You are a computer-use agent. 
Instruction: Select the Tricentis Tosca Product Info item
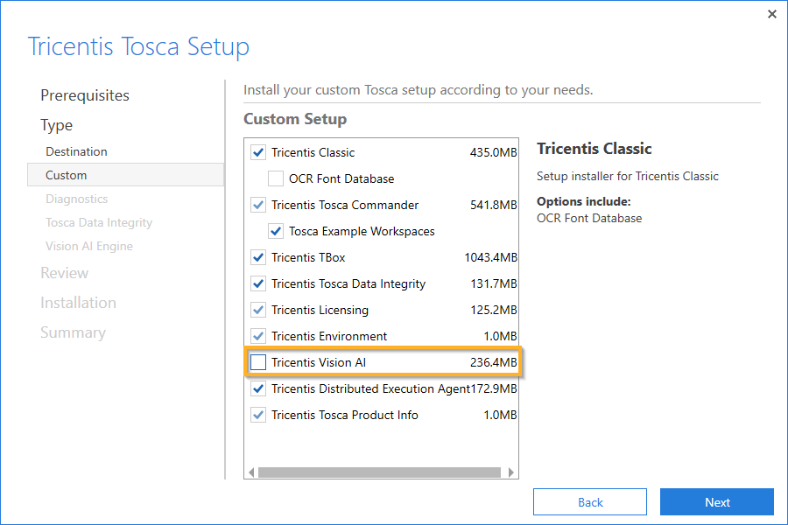point(345,415)
